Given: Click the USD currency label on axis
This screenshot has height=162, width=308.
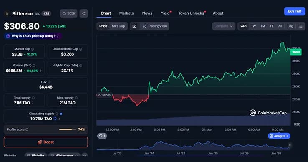Looking at the screenshot, I should [297, 124].
